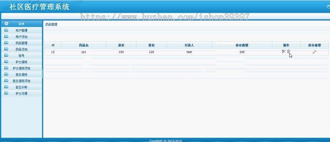Click the 引进人 cell test

pos(189,52)
